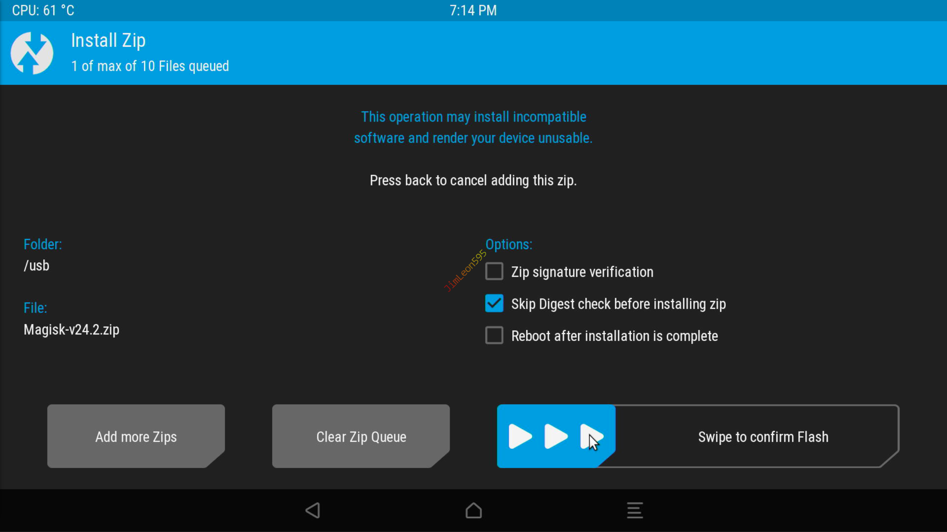Tap the home navigation icon
947x532 pixels.
(x=473, y=511)
